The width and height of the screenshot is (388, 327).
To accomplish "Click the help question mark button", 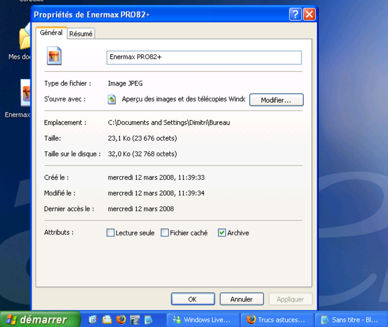I will 295,14.
